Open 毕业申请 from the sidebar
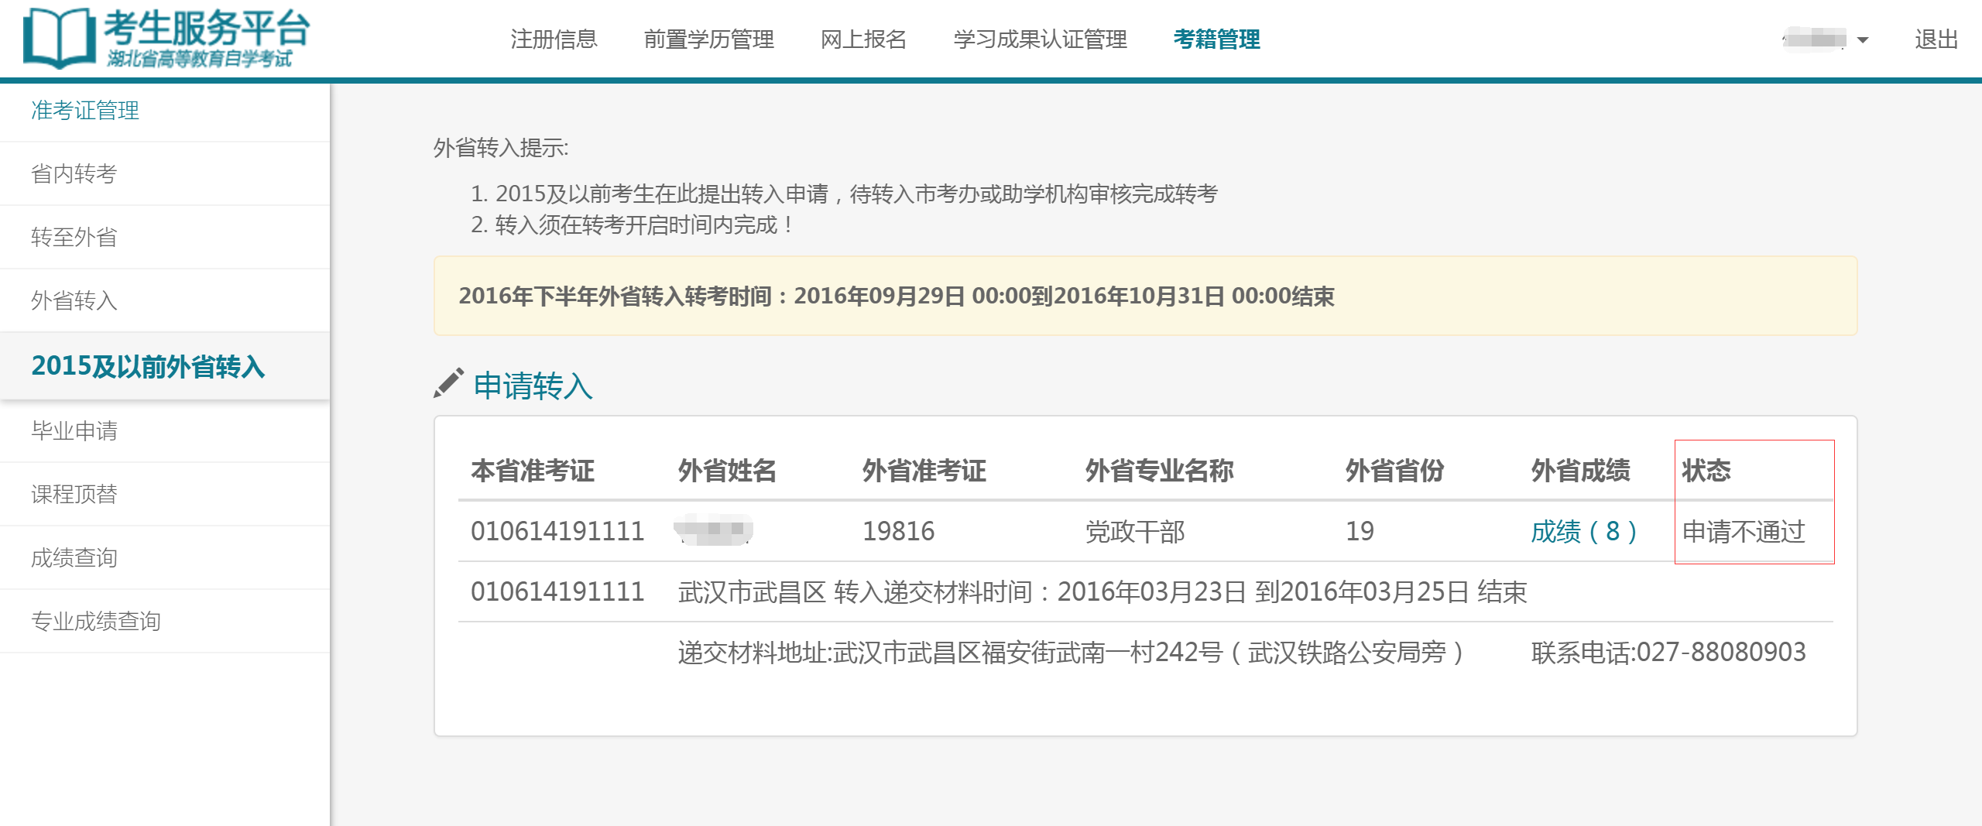1982x826 pixels. tap(74, 430)
